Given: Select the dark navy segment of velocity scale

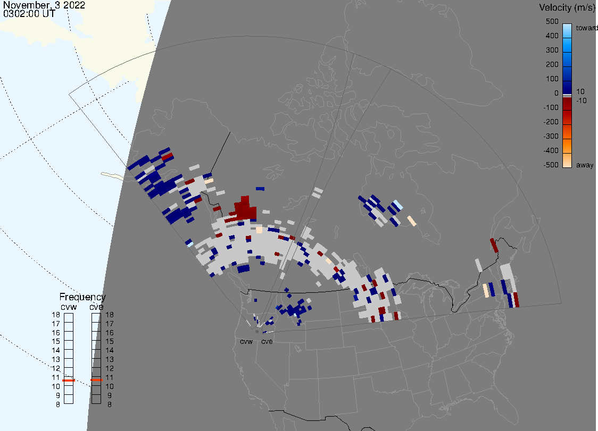Looking at the screenshot, I should (567, 87).
